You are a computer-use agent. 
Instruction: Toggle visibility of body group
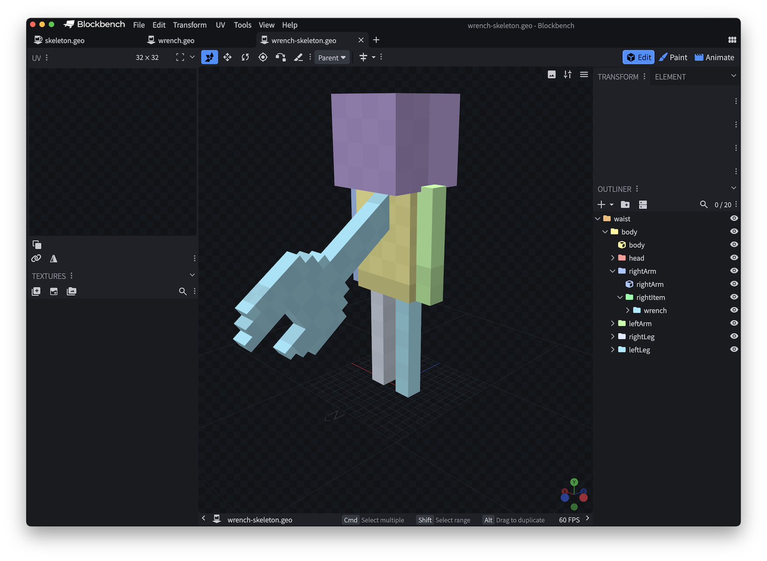[x=734, y=232]
